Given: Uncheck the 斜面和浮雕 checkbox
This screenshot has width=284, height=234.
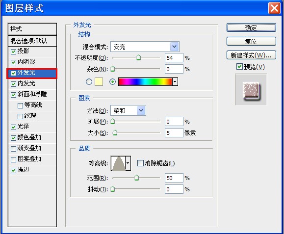Looking at the screenshot, I should tap(13, 95).
